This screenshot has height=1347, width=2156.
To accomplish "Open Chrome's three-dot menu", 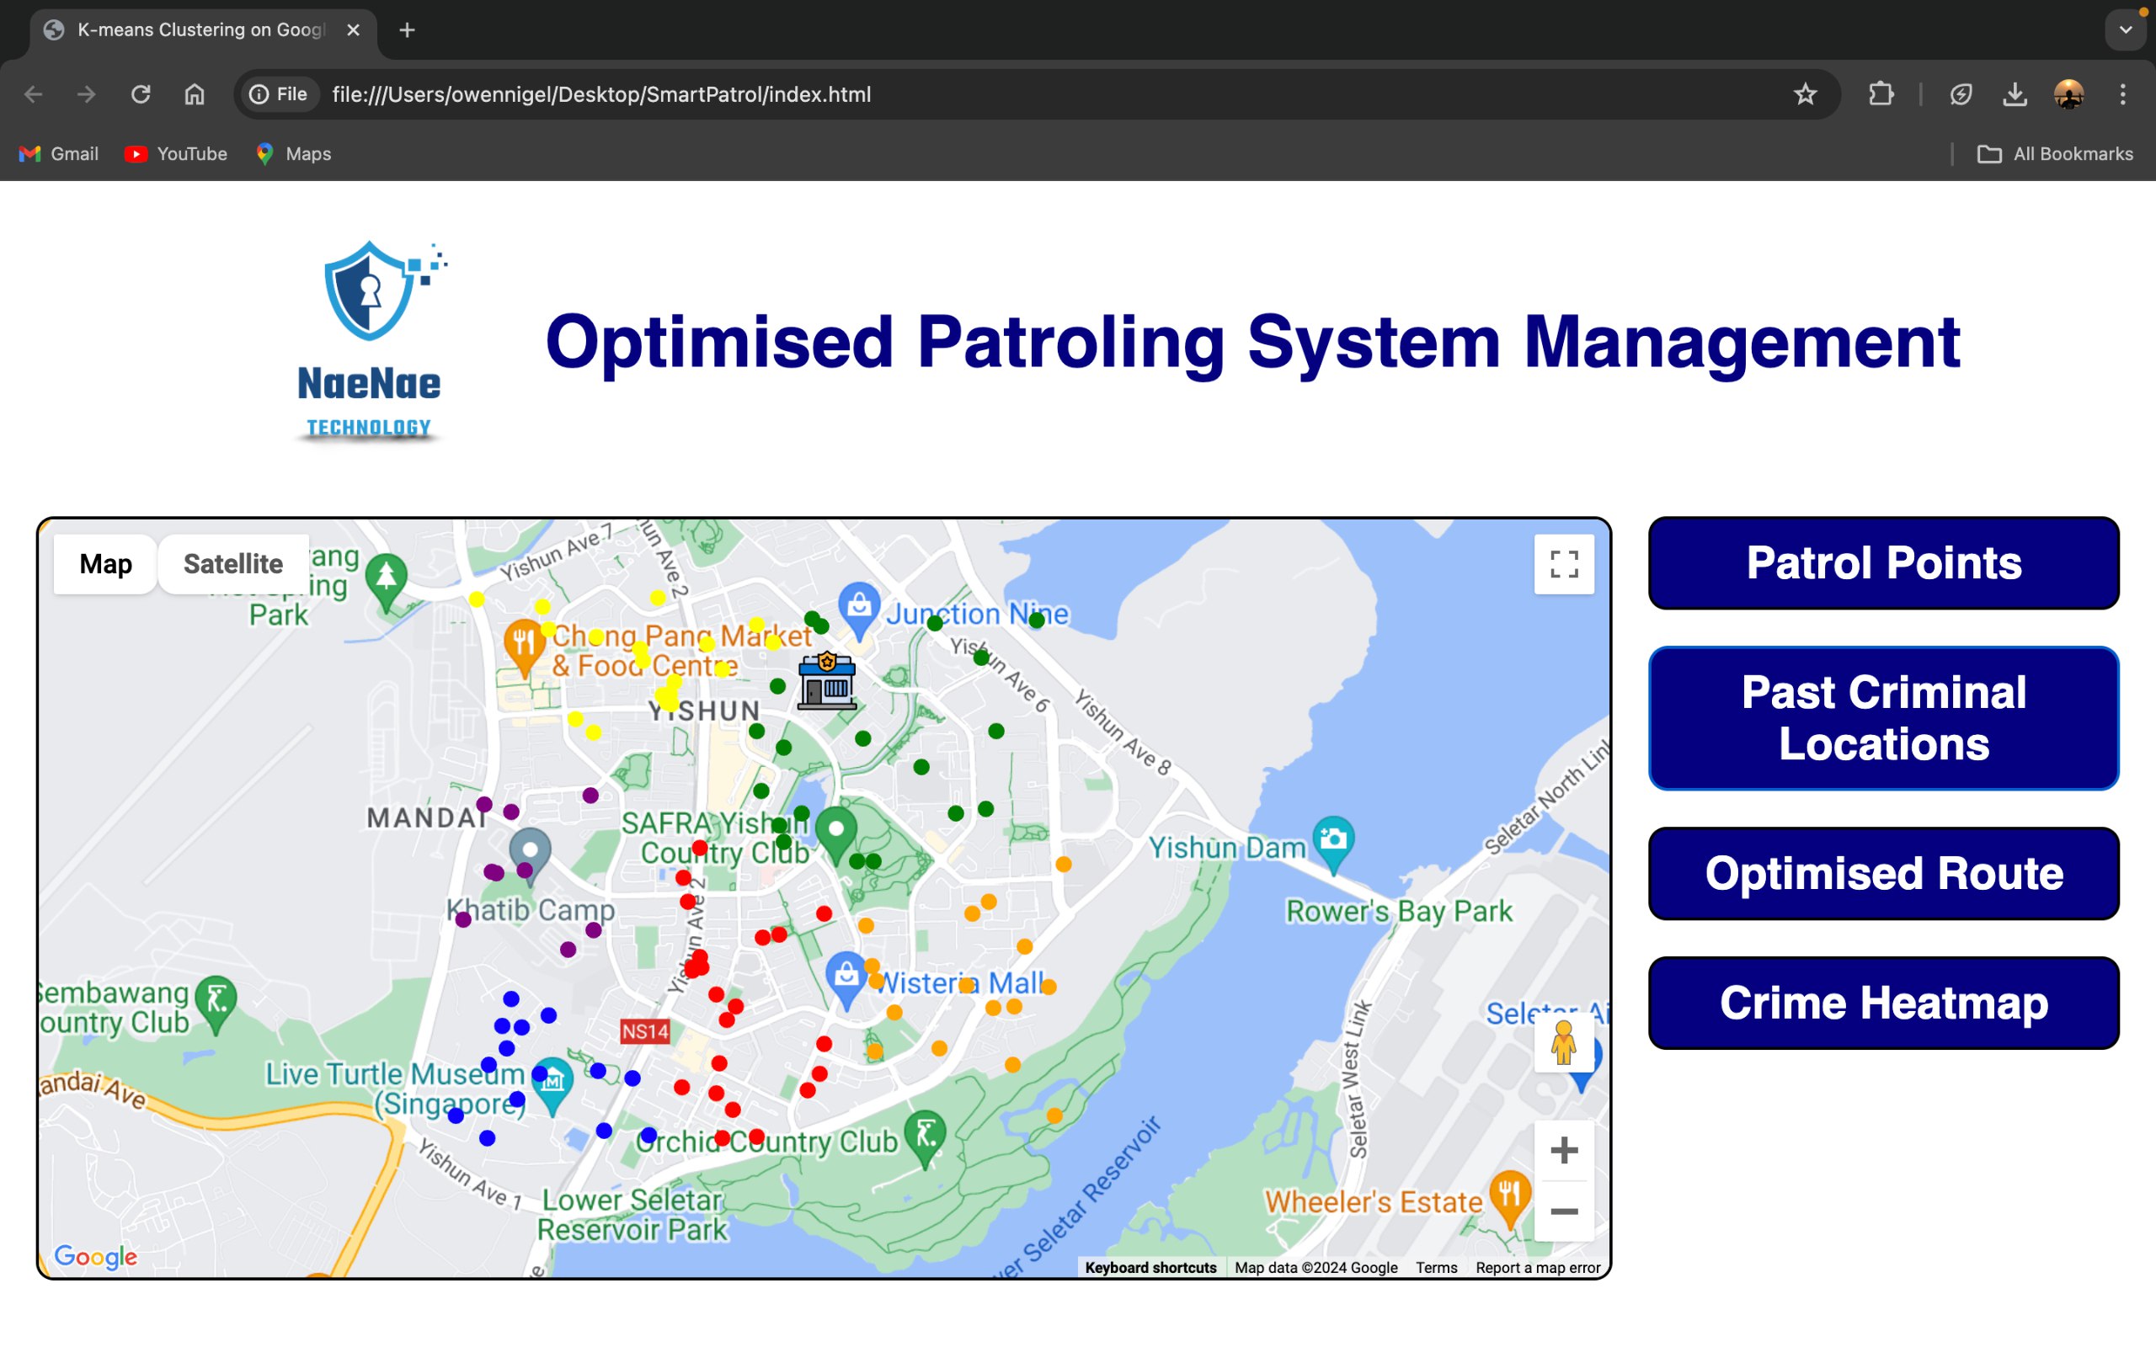I will 2122,94.
